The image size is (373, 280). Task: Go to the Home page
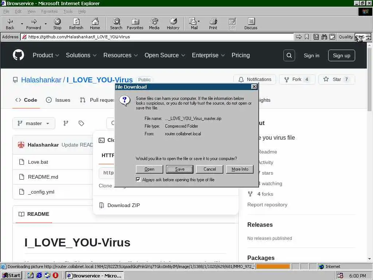95,24
